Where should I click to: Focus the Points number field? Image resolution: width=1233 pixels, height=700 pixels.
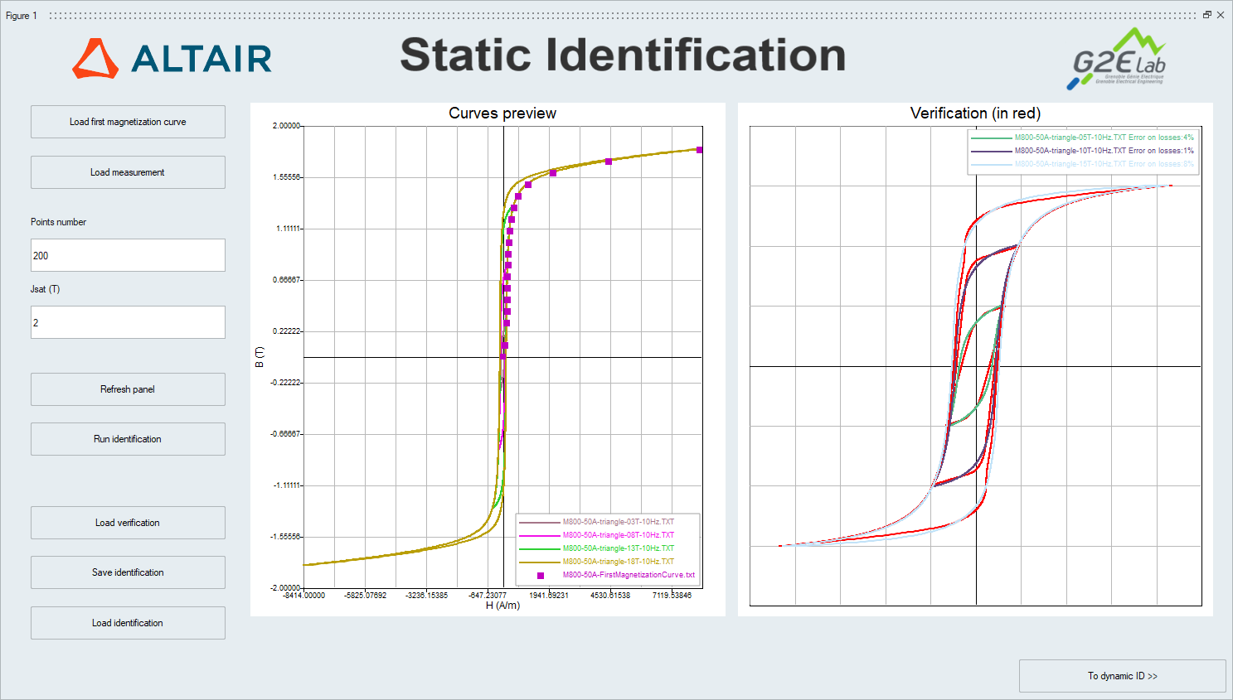[x=128, y=255]
